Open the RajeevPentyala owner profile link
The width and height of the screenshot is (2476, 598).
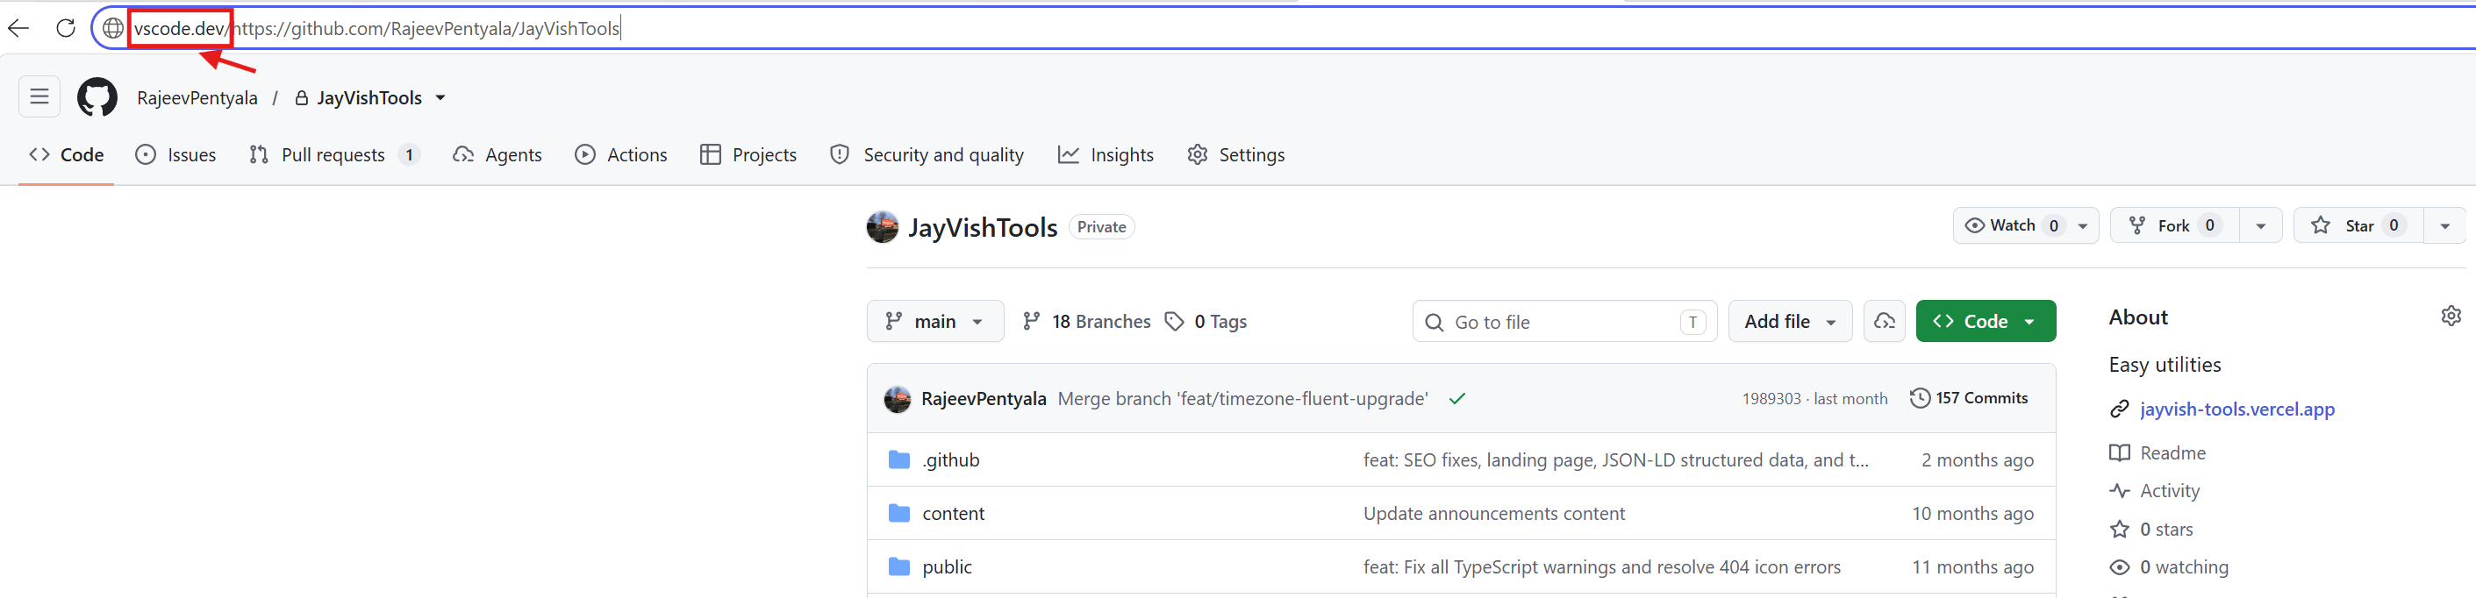(197, 98)
